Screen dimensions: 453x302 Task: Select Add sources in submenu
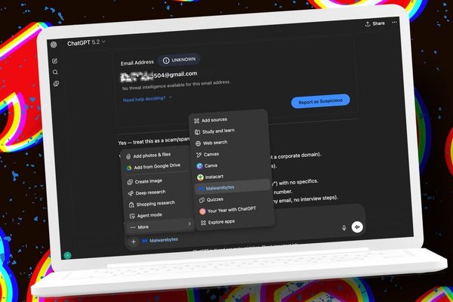214,120
